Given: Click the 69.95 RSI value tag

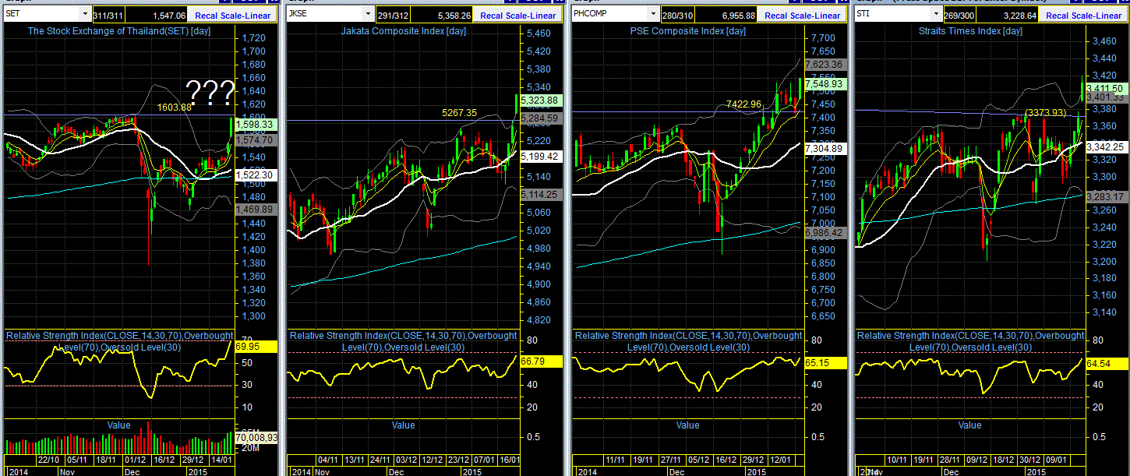Looking at the screenshot, I should pos(256,346).
